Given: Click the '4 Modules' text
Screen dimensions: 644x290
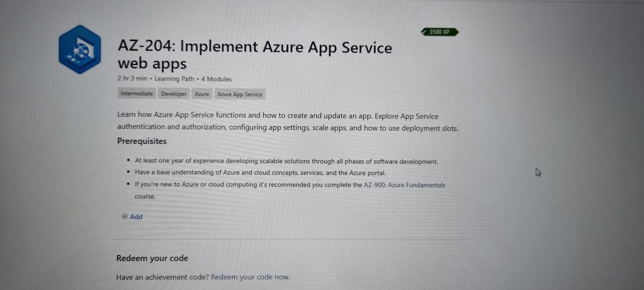Looking at the screenshot, I should click(x=217, y=79).
